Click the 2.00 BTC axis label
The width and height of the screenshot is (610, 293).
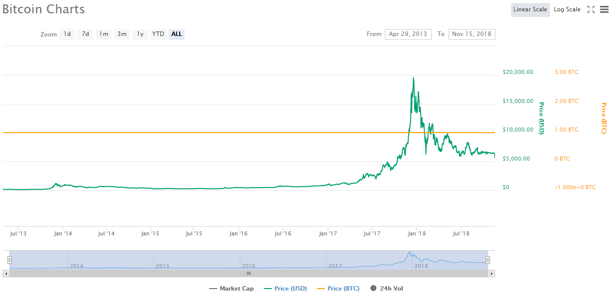(566, 101)
